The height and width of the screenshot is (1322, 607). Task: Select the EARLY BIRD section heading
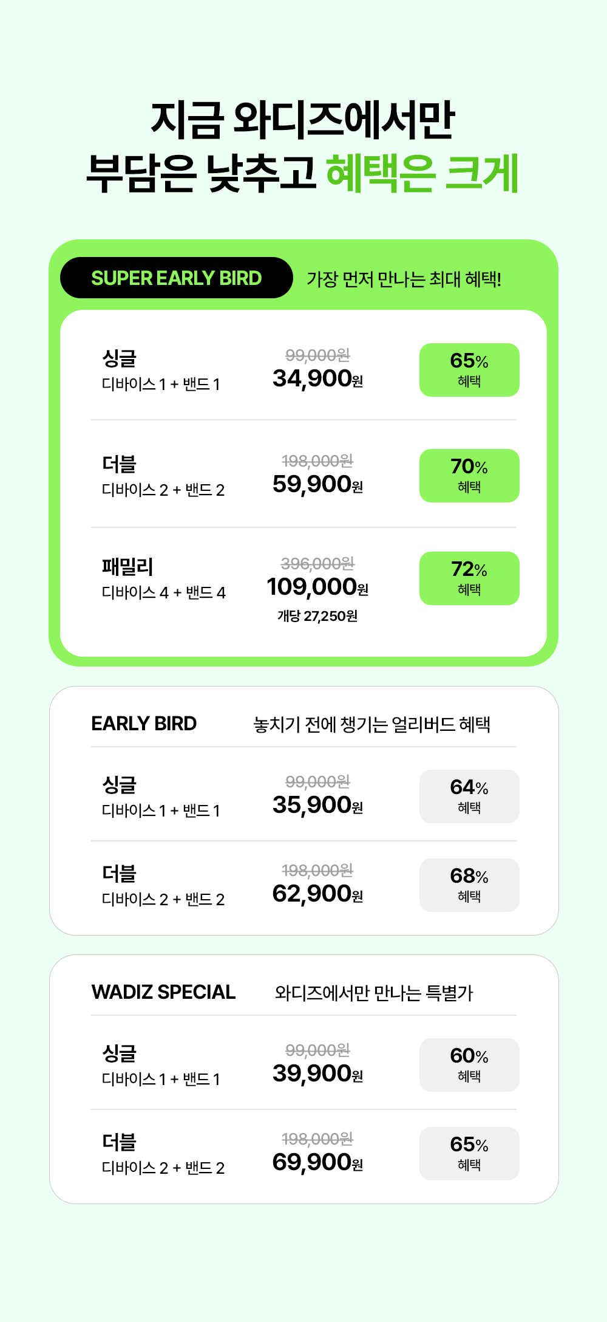pyautogui.click(x=144, y=724)
